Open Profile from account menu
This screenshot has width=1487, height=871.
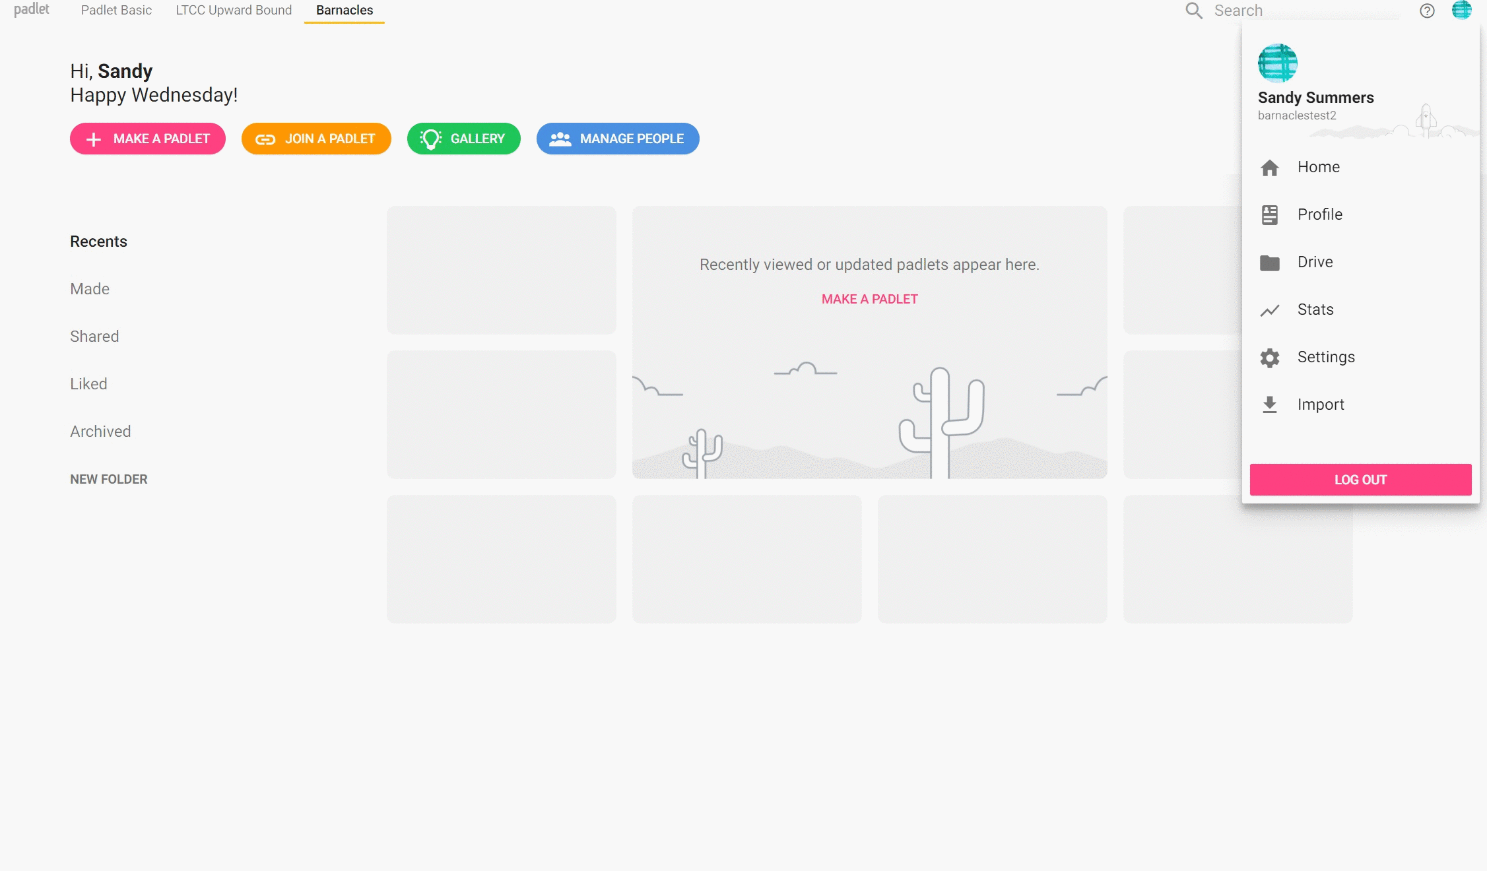click(1360, 214)
